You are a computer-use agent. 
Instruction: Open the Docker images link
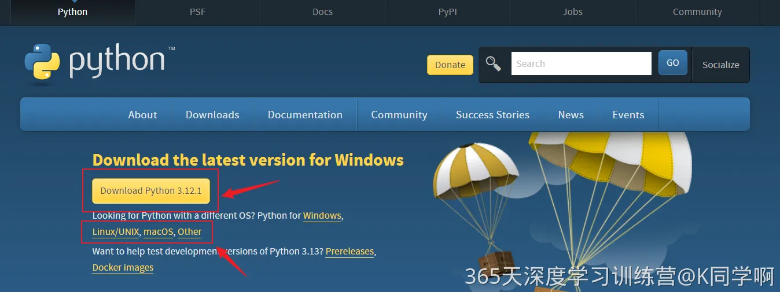click(x=123, y=268)
